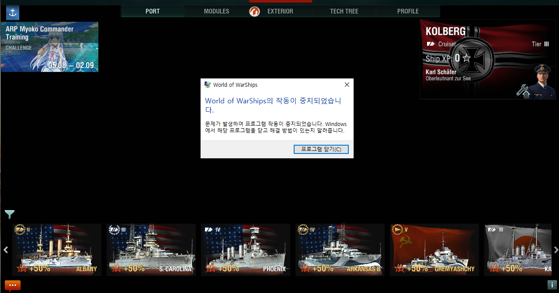Select the S. Carolina ship card
This screenshot has width=559, height=293.
(x=151, y=250)
